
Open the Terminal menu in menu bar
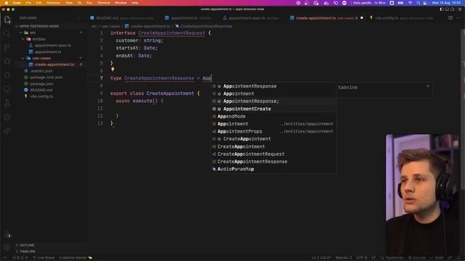103,3
